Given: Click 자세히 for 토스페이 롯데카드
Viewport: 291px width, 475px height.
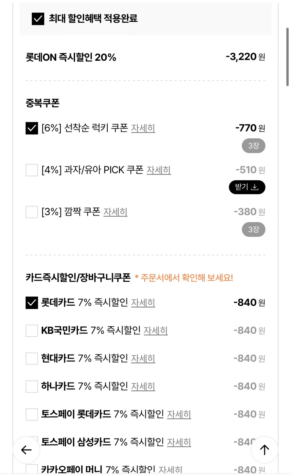Looking at the screenshot, I should pos(179,414).
